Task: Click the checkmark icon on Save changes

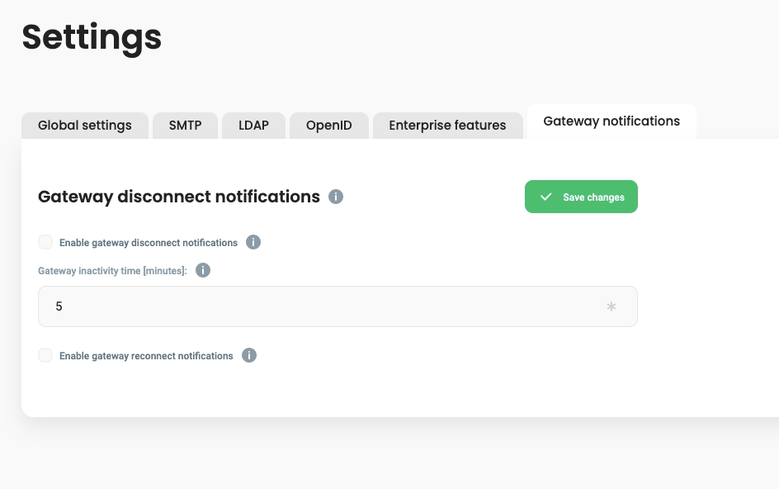Action: pos(545,197)
